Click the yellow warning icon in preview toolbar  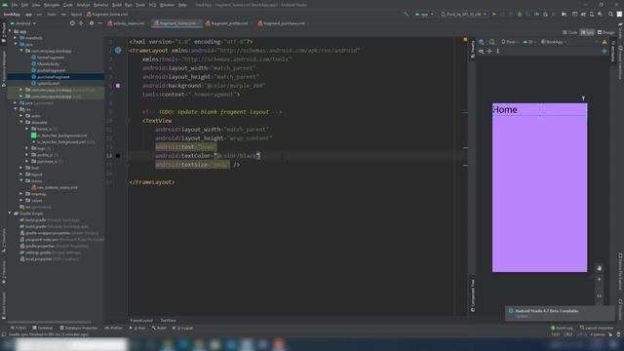click(604, 42)
